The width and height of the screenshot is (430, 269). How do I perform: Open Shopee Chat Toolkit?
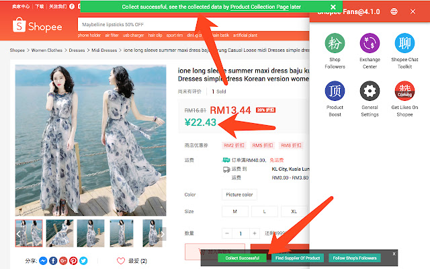[x=404, y=51]
